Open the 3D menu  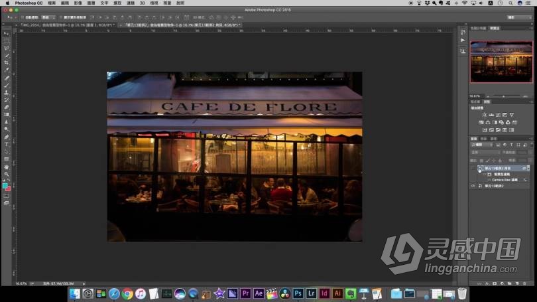click(x=143, y=3)
